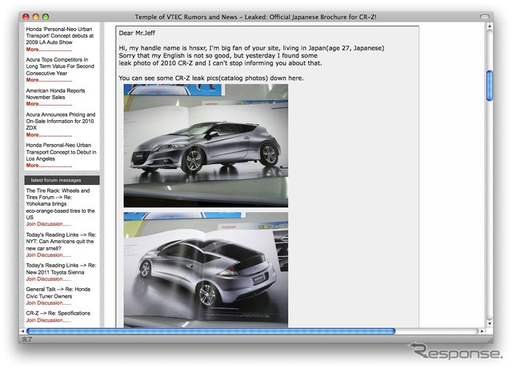
Task: Join Discussion on Civic Tuner Owners thread
Action: 49,303
